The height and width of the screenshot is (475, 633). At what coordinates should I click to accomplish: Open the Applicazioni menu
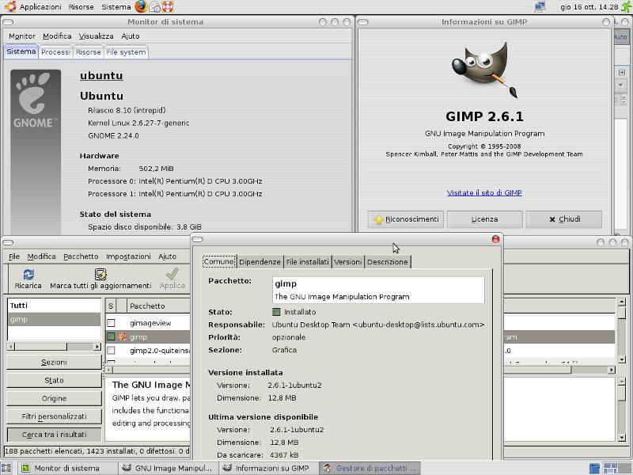tap(40, 7)
